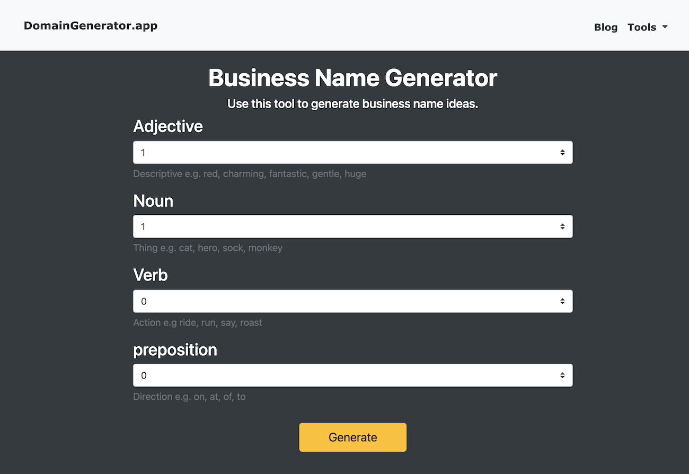Click the Verb section label

150,275
